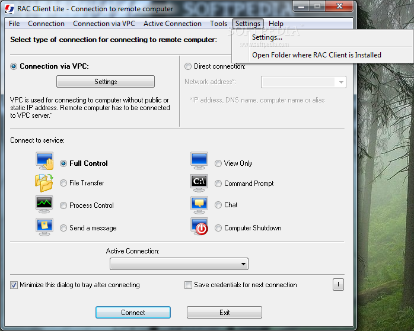Click the Exit button
414x331 pixels.
coord(224,313)
